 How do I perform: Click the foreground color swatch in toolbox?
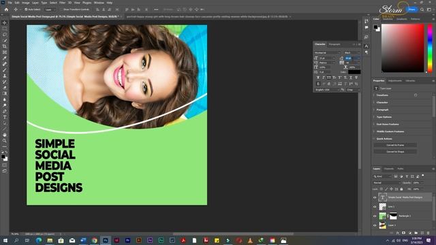pos(3,157)
